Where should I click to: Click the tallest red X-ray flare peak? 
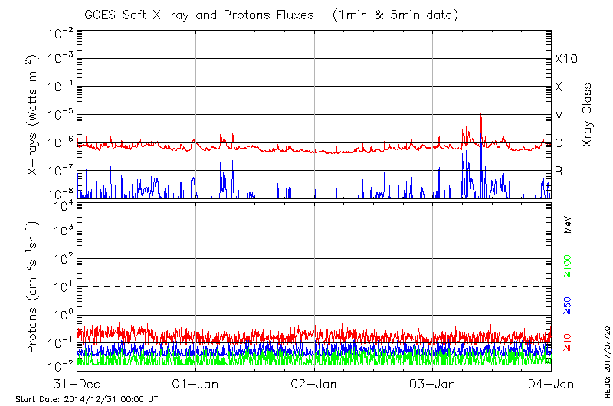pos(480,114)
